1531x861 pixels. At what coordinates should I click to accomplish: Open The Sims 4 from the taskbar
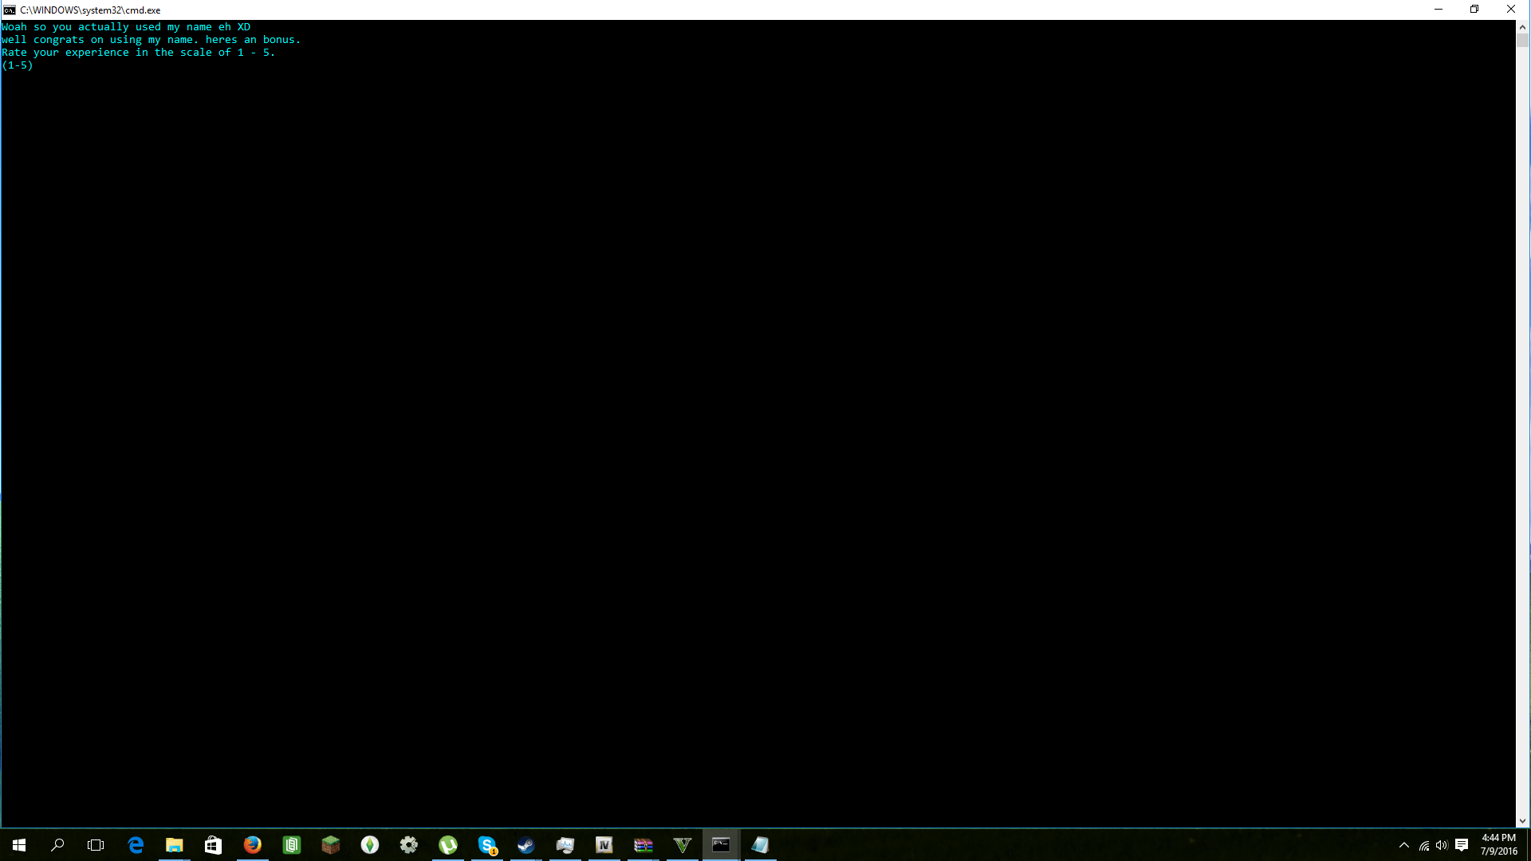pos(369,845)
